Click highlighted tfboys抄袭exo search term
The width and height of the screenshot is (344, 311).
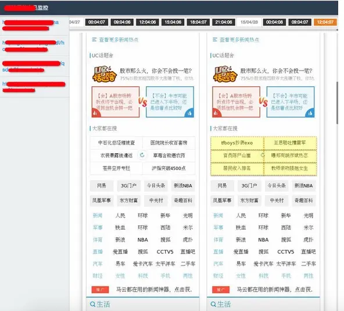[237, 143]
